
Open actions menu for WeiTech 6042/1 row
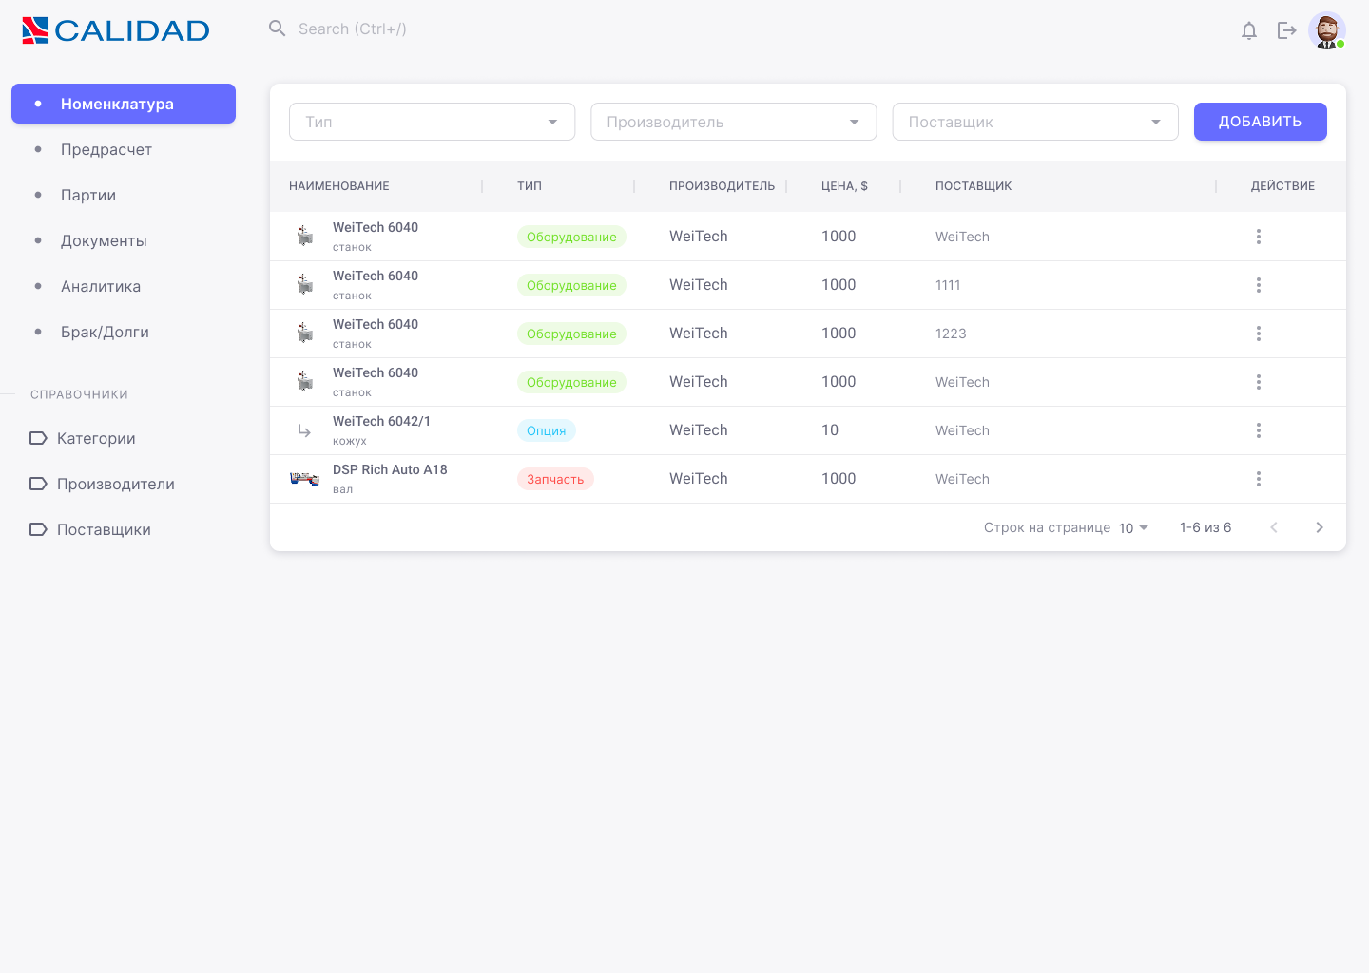(x=1259, y=430)
